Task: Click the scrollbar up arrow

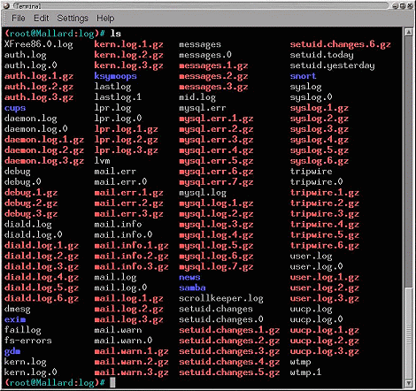Action: click(409, 32)
